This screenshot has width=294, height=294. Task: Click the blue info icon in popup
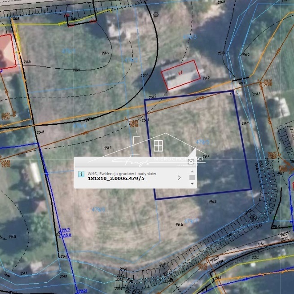pyautogui.click(x=81, y=174)
